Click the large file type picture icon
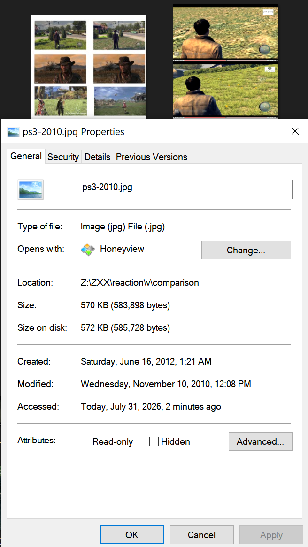Viewport: 308px width, 547px height. (31, 190)
